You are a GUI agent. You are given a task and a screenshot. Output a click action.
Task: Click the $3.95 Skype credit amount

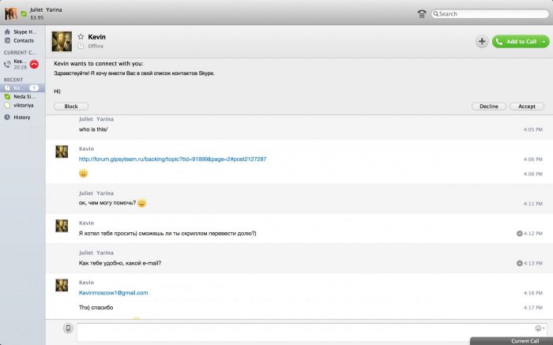pos(37,17)
